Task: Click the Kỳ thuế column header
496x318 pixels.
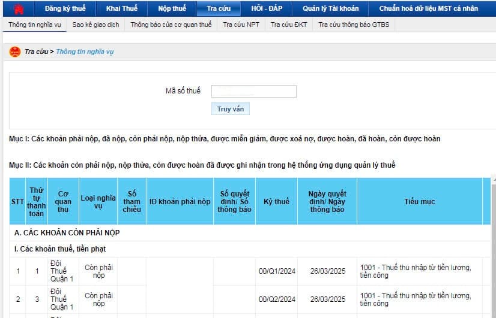Action: coord(276,202)
